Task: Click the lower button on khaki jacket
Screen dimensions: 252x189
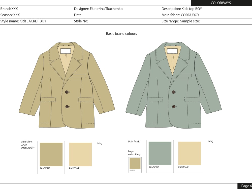Action: [67, 107]
